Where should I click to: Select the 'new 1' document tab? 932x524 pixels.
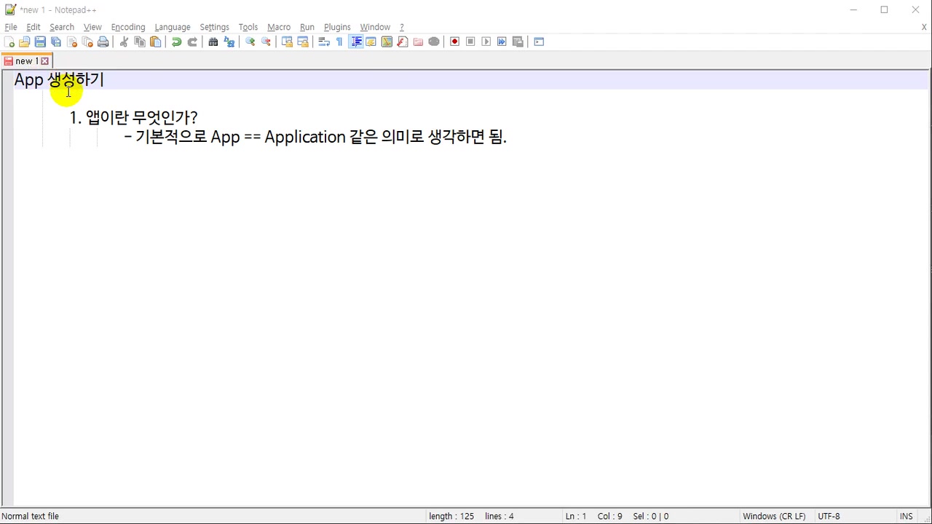[x=25, y=61]
